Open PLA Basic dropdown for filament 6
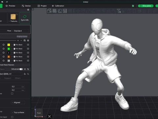Viewport: 158px width, 119px height. coord(19,53)
